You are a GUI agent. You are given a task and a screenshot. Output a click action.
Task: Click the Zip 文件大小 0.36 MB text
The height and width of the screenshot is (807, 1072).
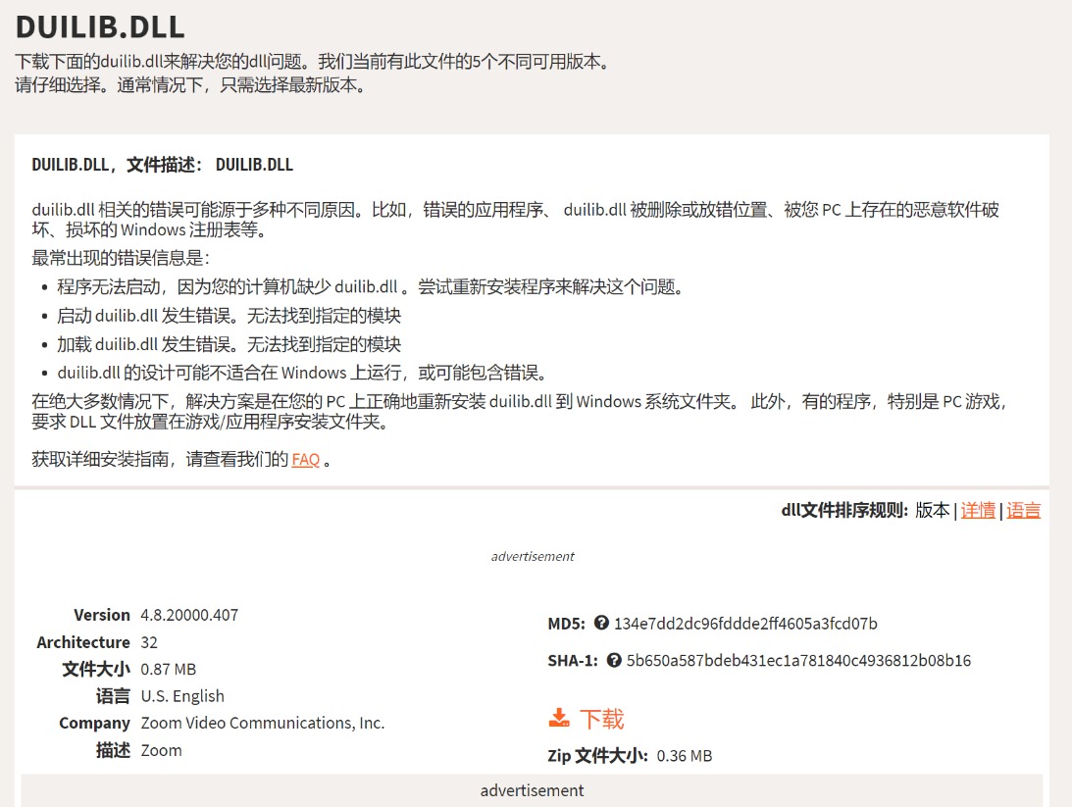click(630, 756)
